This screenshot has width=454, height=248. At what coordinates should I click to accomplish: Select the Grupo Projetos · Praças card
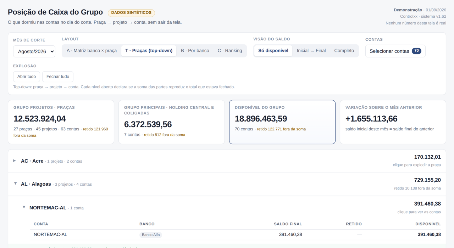click(61, 122)
